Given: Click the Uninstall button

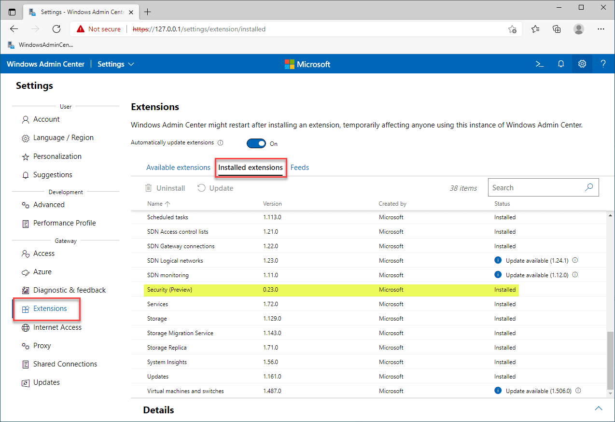Looking at the screenshot, I should [165, 188].
